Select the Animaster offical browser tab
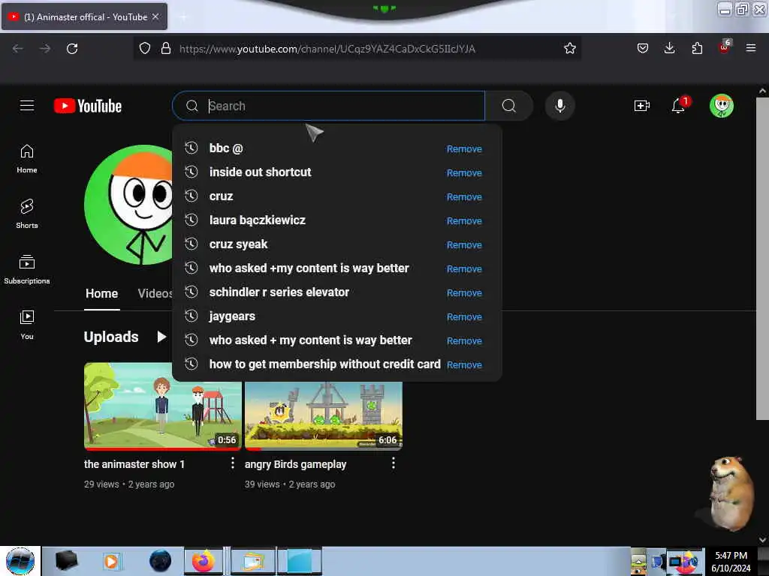This screenshot has height=576, width=769. pos(85,17)
